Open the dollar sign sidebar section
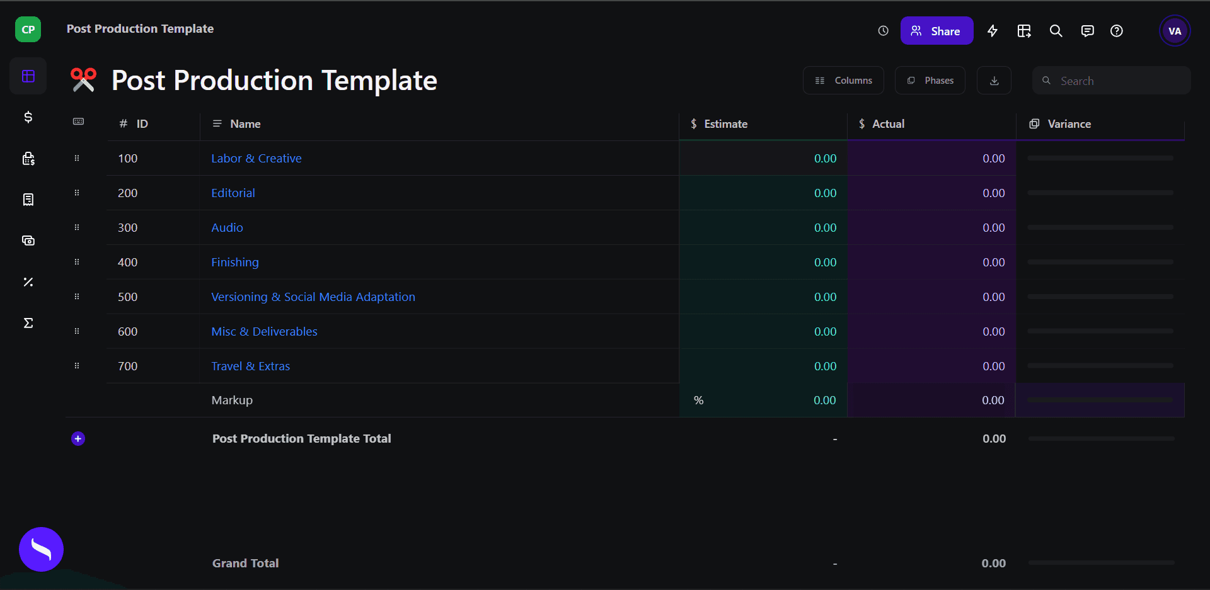The height and width of the screenshot is (590, 1210). (28, 117)
